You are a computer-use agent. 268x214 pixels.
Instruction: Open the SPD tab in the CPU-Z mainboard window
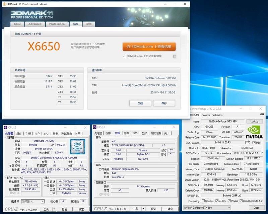pos(135,133)
